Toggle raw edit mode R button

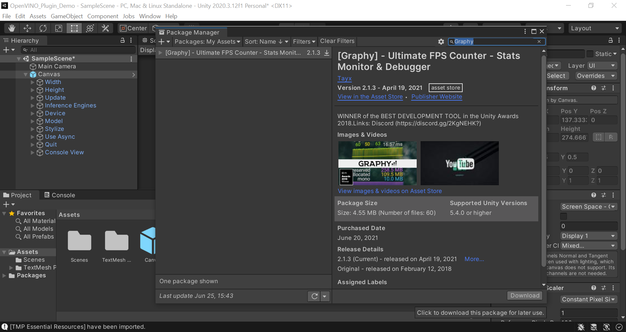click(x=611, y=137)
